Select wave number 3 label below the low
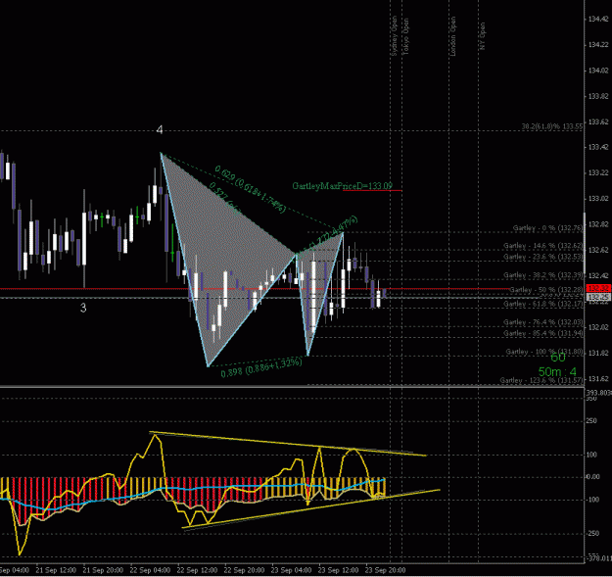The image size is (612, 577). (83, 308)
